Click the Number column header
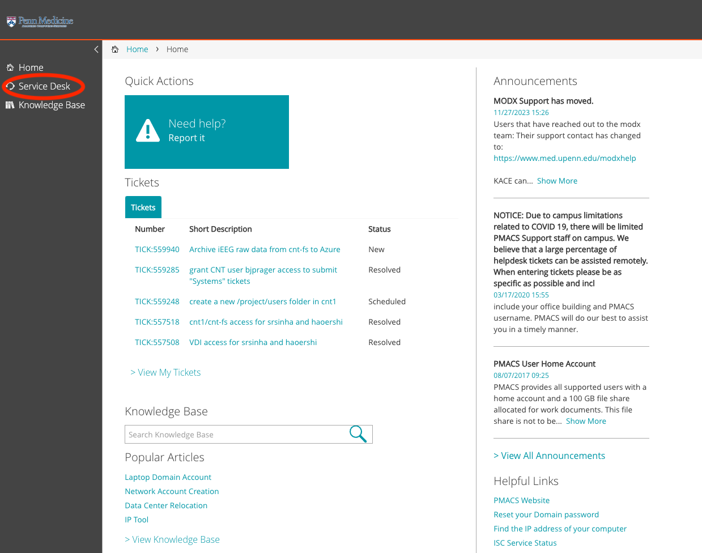Viewport: 702px width, 553px height. (150, 229)
